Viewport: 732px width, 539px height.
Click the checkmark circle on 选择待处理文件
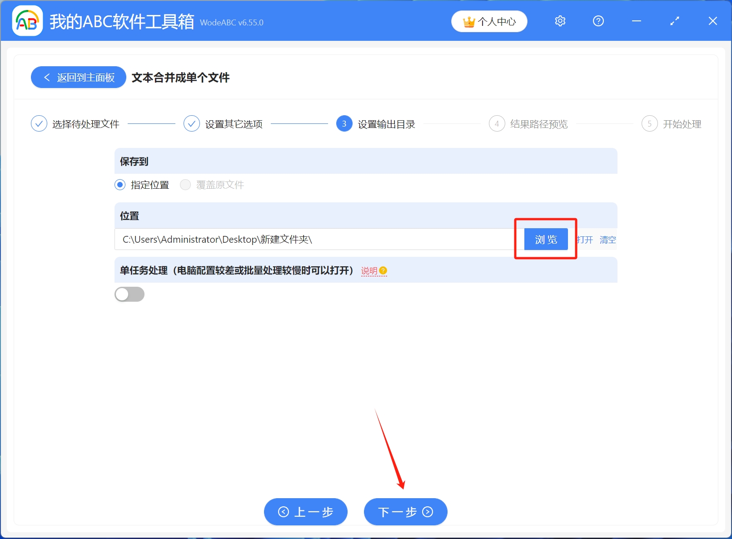[39, 123]
